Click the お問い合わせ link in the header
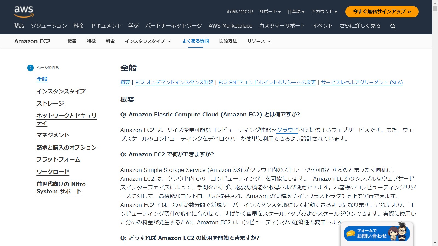 [x=240, y=12]
